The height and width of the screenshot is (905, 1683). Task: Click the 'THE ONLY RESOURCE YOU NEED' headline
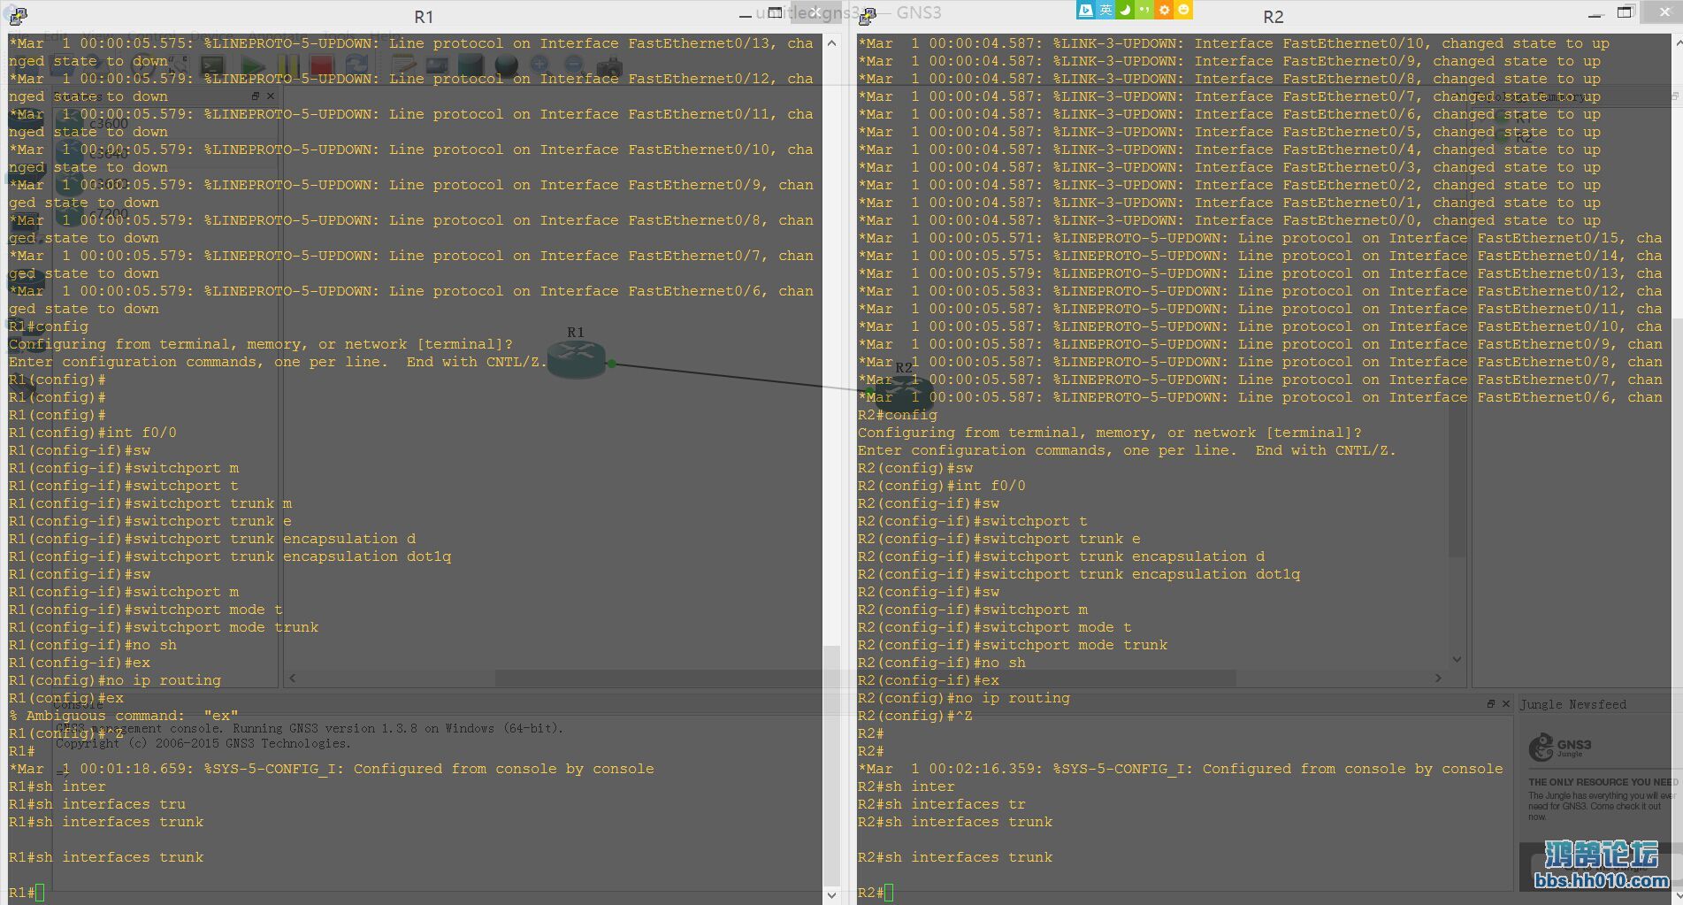pos(1603,782)
